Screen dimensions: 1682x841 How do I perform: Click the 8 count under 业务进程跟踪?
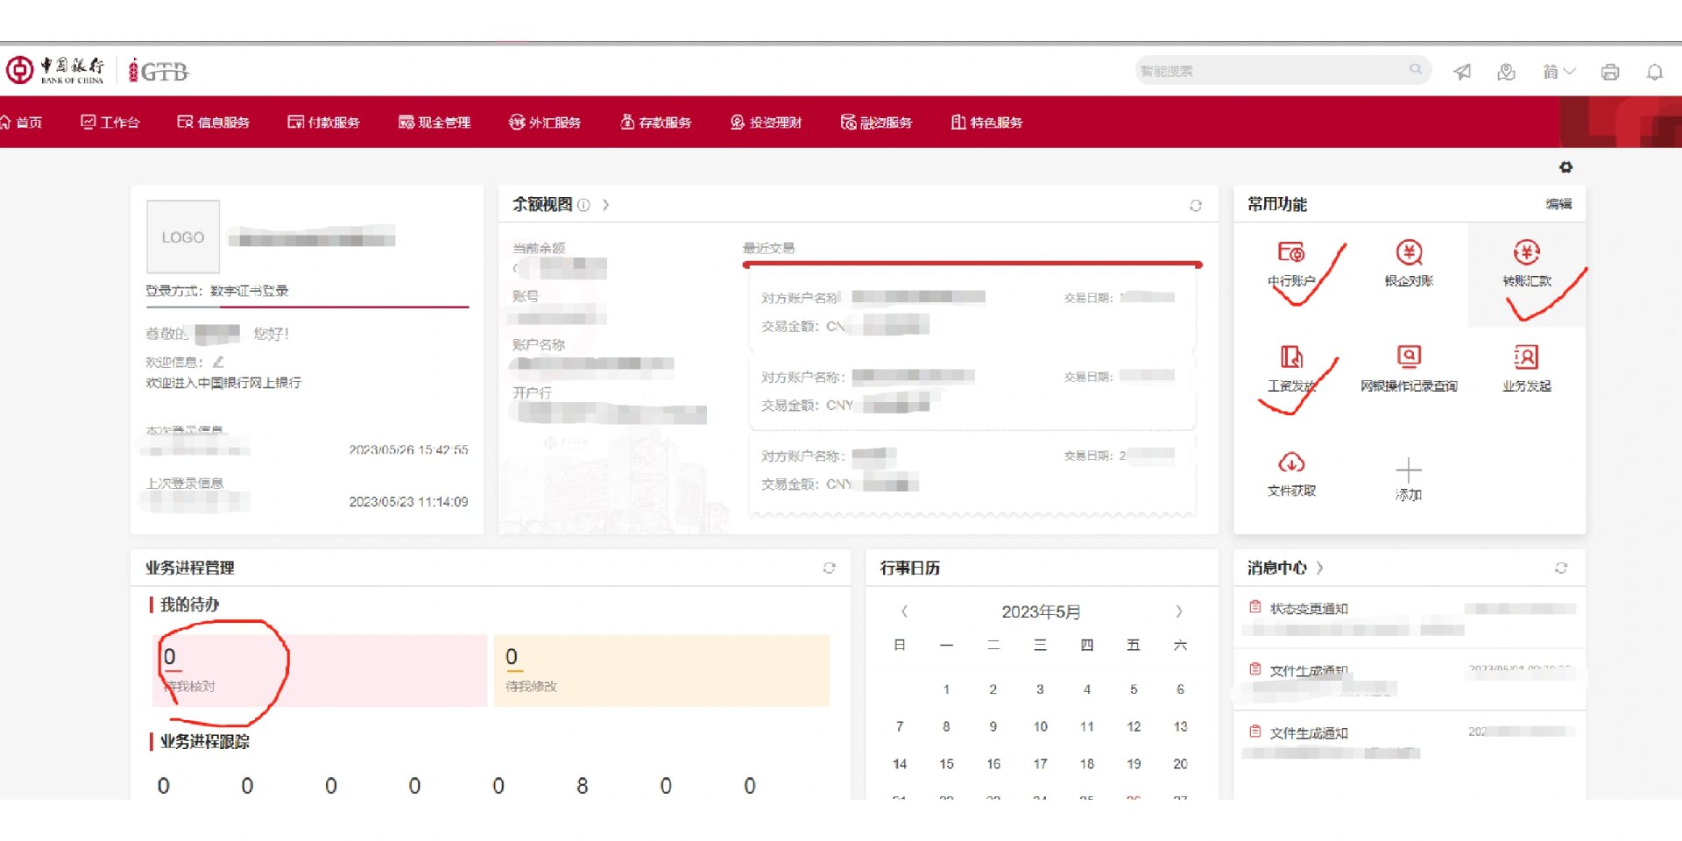pos(582,786)
